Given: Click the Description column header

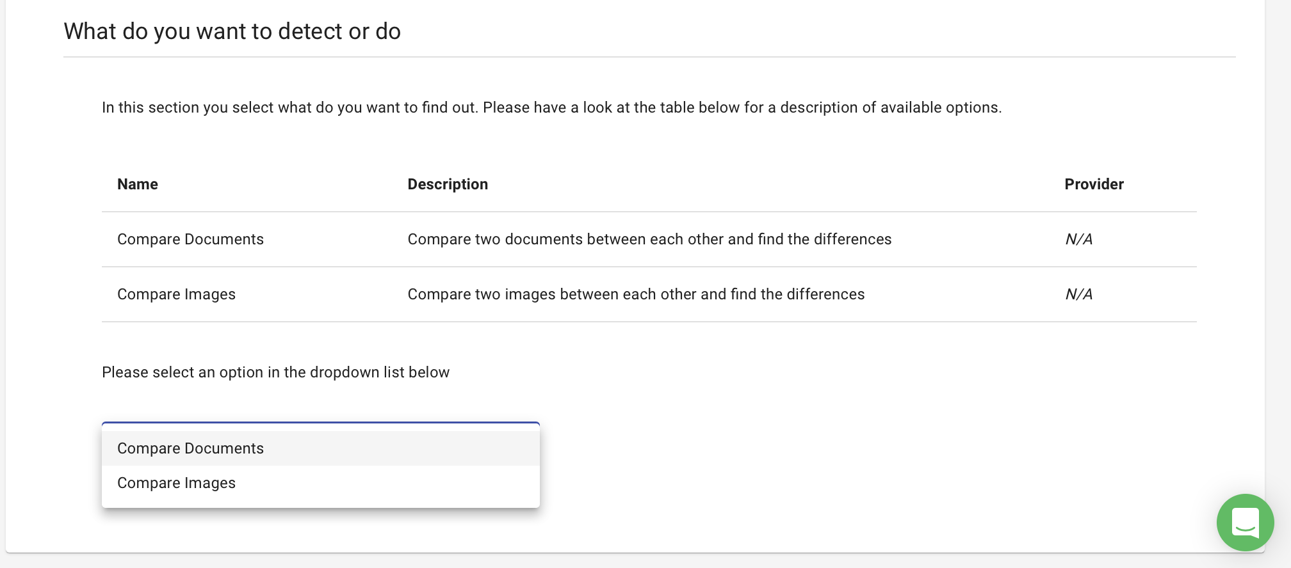Looking at the screenshot, I should point(448,184).
